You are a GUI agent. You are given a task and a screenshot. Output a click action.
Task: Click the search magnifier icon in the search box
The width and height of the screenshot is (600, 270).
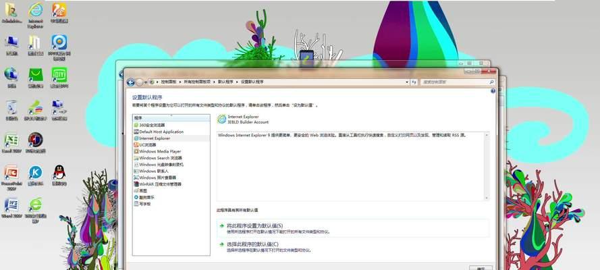492,82
